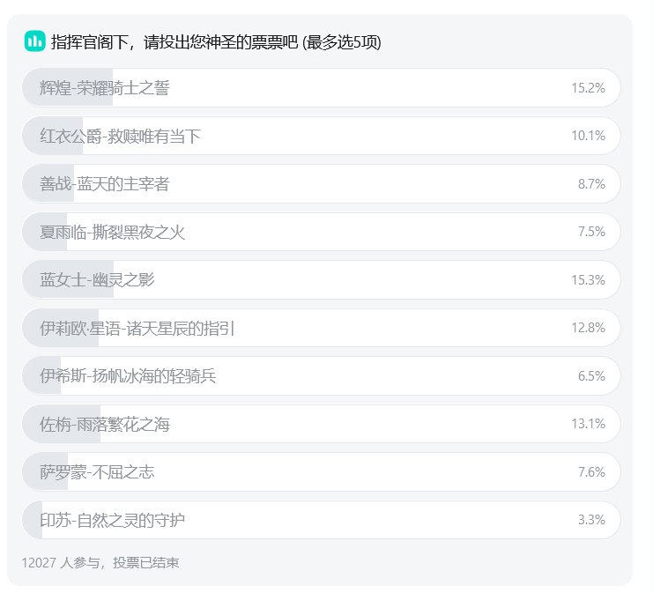Click the 10.1% vote percentage
Screen dimensions: 653x593
(x=588, y=136)
